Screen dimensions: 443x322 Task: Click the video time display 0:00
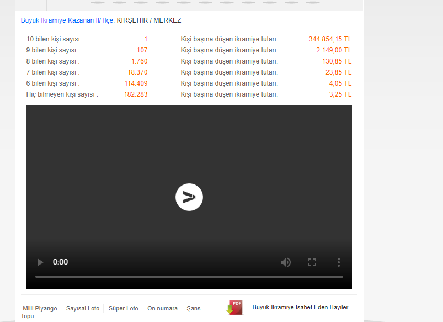(60, 262)
